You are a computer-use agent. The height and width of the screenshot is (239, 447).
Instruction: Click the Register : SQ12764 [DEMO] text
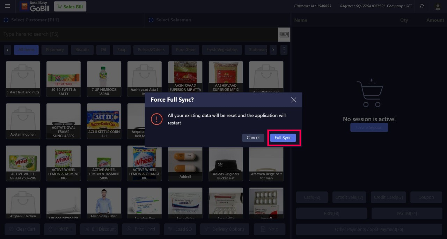click(362, 6)
